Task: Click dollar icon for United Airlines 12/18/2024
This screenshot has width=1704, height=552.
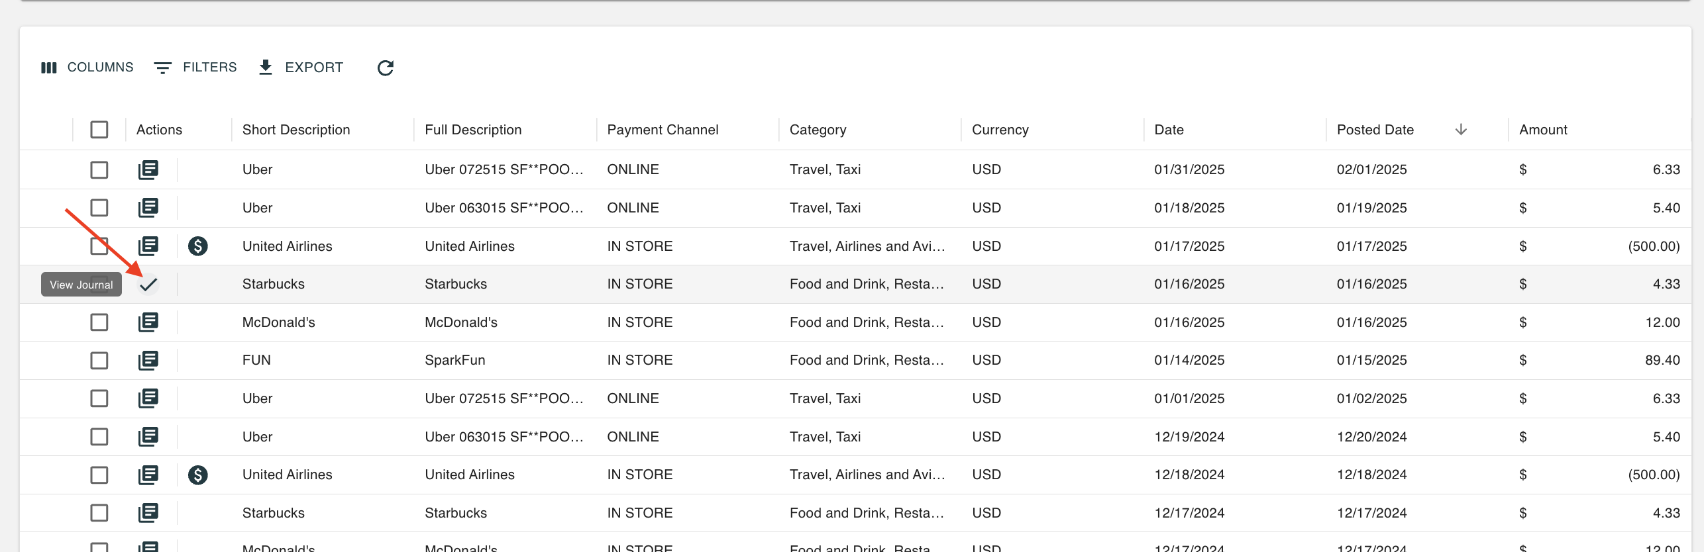Action: point(198,475)
